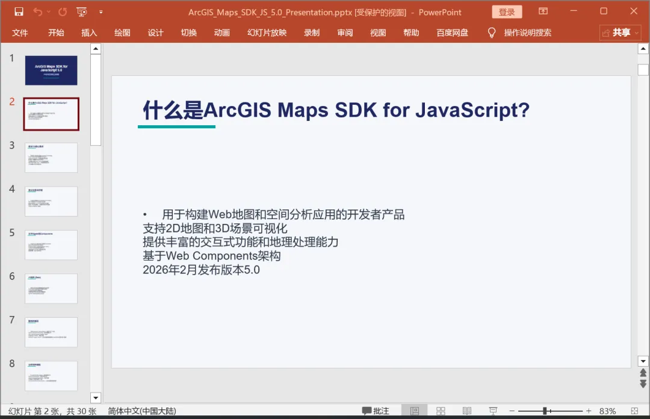Open the Ribbon Display Options icon
The height and width of the screenshot is (419, 650).
(x=543, y=11)
